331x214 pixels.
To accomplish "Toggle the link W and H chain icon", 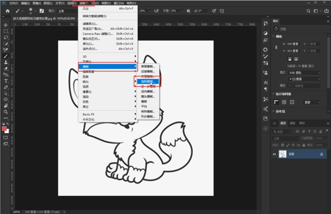I will pos(276,47).
